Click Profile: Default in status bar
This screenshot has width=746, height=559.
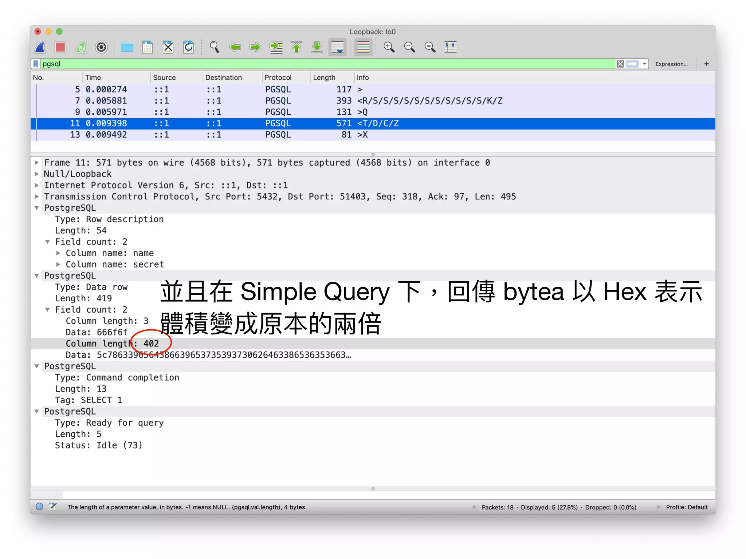(x=687, y=507)
